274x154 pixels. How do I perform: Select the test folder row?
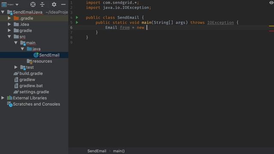pyautogui.click(x=34, y=67)
